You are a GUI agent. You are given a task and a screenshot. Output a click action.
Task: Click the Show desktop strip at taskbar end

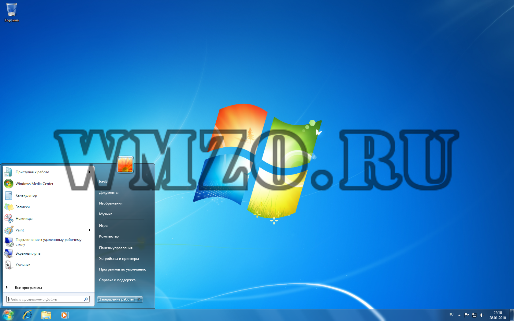point(512,315)
